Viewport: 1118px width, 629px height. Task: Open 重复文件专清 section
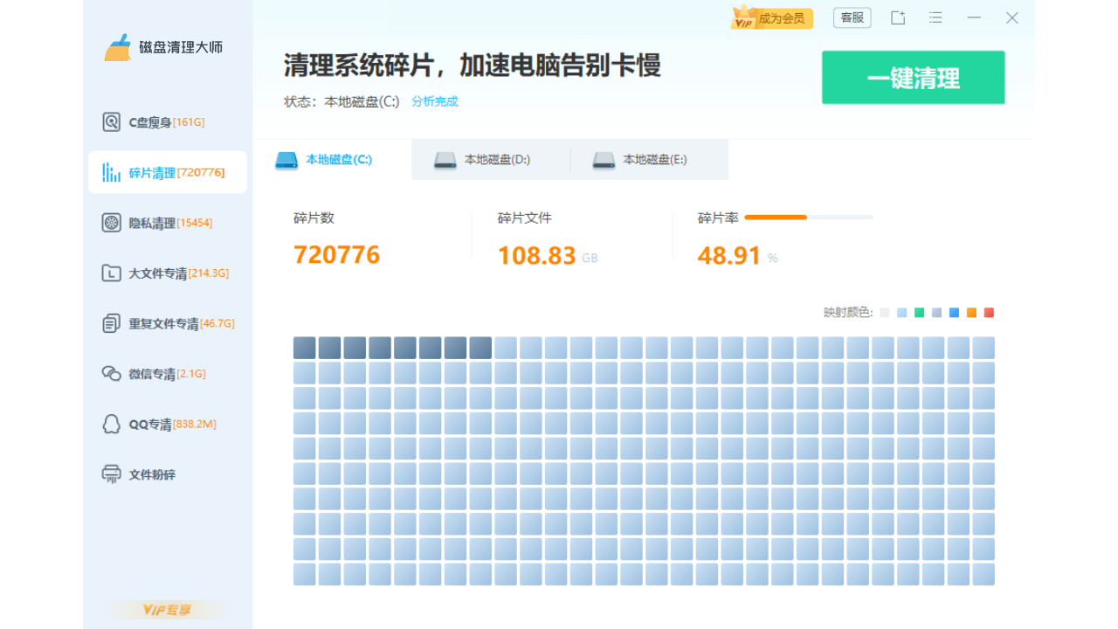click(x=167, y=323)
